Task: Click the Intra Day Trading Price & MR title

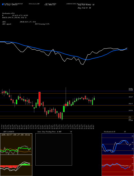Action: pyautogui.click(x=49, y=132)
